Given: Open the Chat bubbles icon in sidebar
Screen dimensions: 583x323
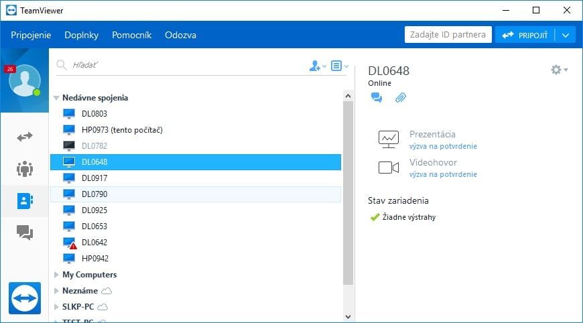Looking at the screenshot, I should (25, 233).
